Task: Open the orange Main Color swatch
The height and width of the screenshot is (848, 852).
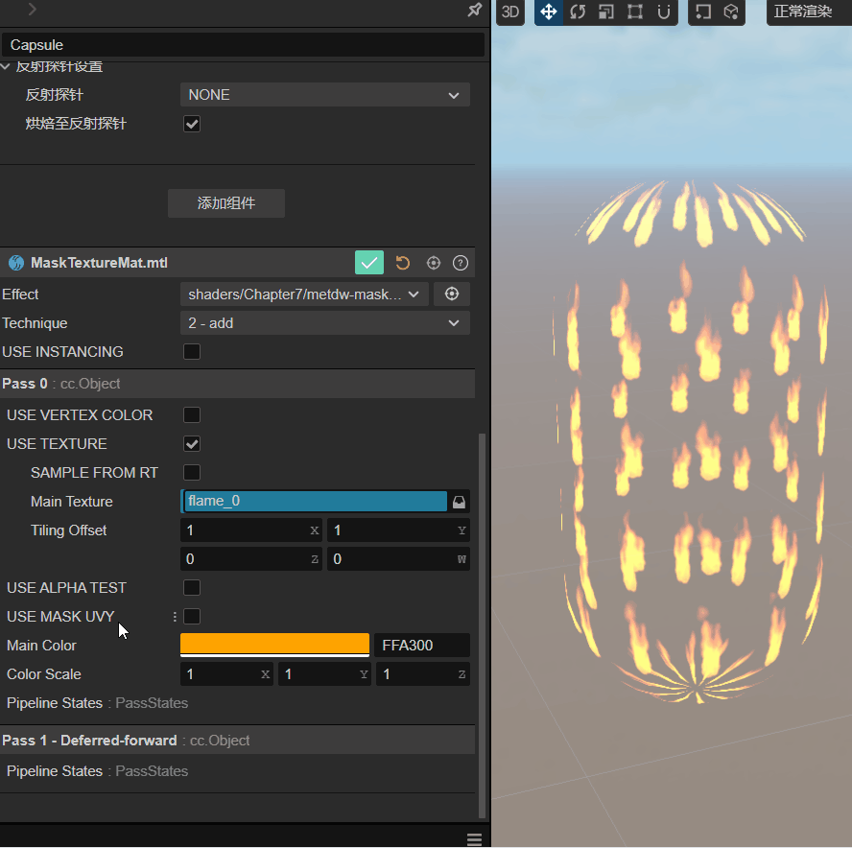Action: (274, 645)
